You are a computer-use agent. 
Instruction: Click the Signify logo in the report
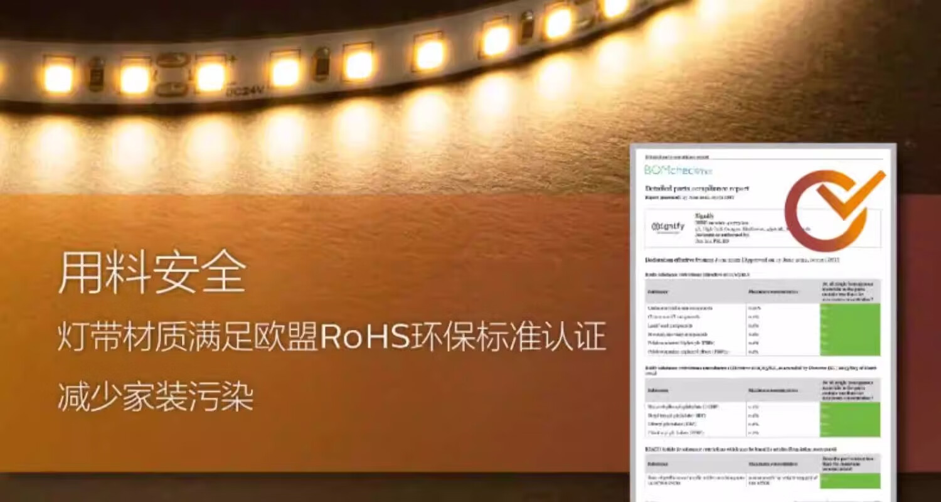pyautogui.click(x=668, y=227)
